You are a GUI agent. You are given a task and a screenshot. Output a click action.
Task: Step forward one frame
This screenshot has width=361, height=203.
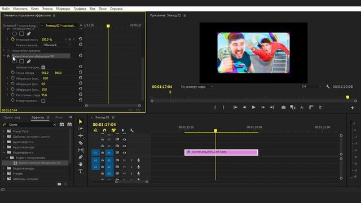(x=263, y=107)
